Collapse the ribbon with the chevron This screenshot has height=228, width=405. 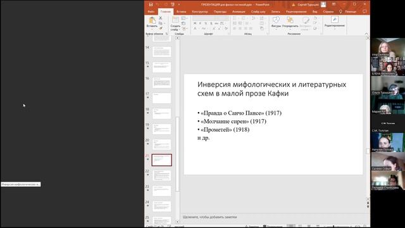click(366, 34)
